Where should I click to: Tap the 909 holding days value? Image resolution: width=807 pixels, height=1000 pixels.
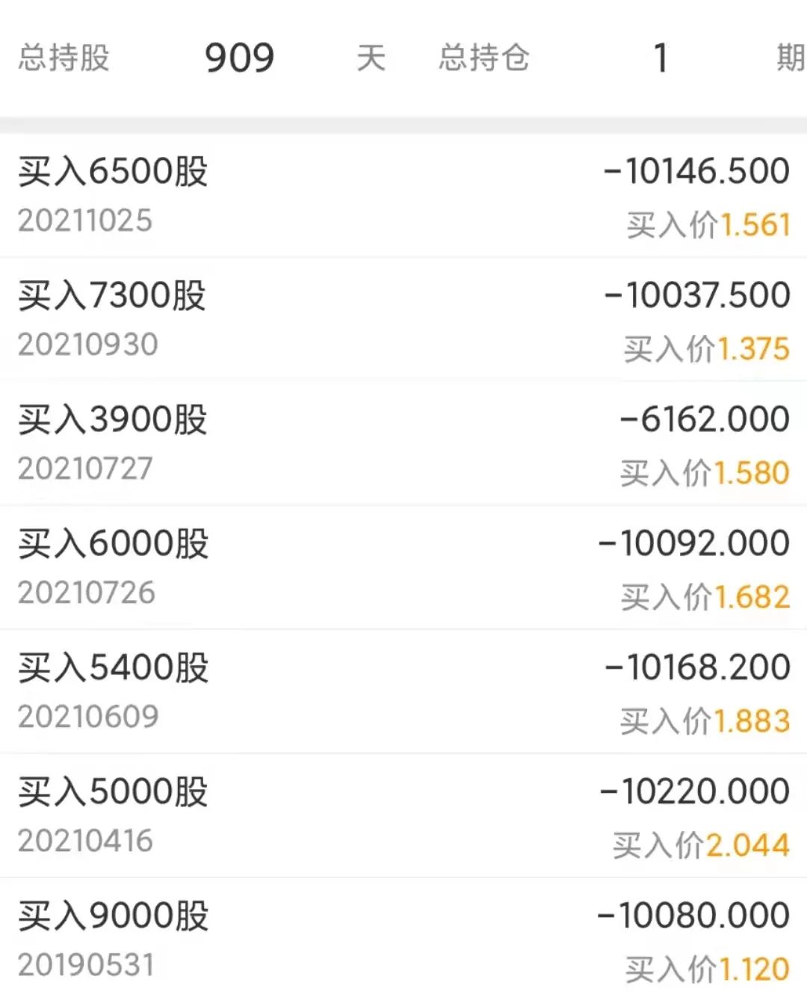click(240, 58)
